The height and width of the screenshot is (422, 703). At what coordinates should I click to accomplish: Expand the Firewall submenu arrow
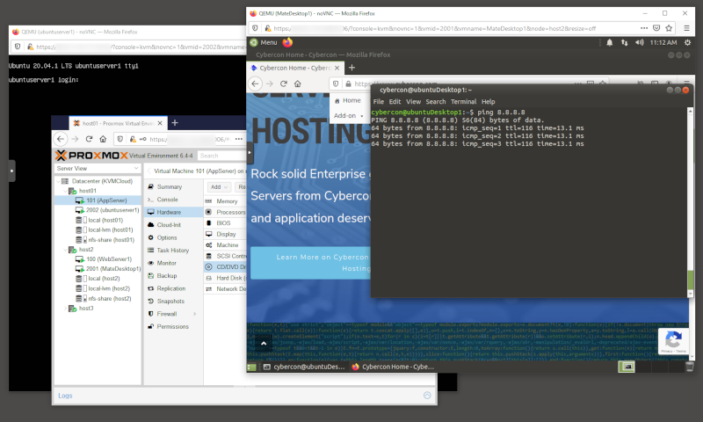194,314
